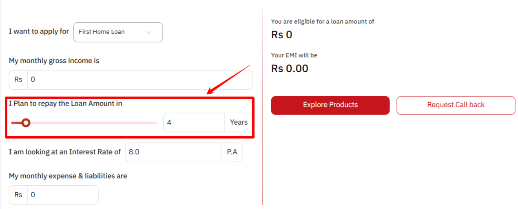Click the EMI value Rs 0.00
The image size is (518, 209).
tap(290, 68)
